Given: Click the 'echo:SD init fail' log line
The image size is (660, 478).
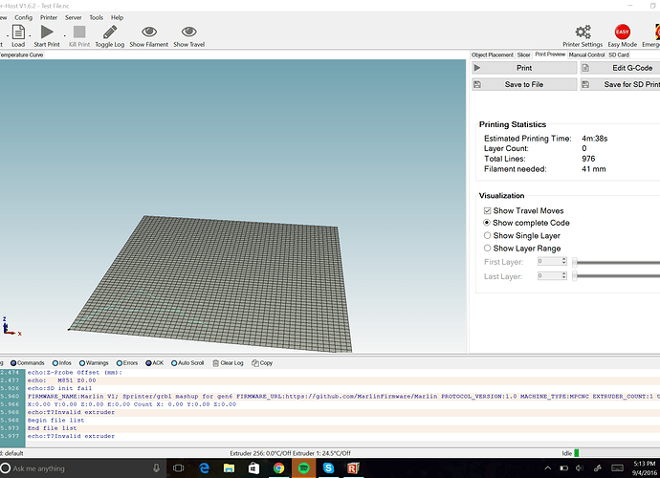Looking at the screenshot, I should [59, 388].
